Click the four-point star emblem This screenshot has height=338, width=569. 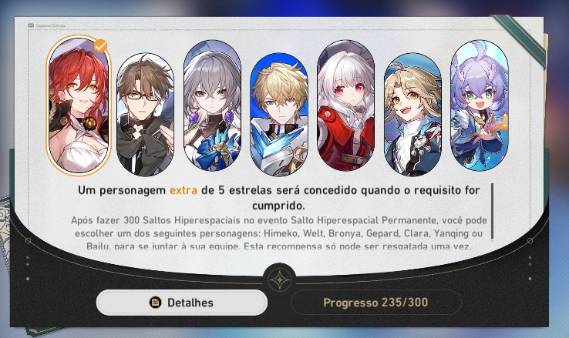click(x=279, y=280)
